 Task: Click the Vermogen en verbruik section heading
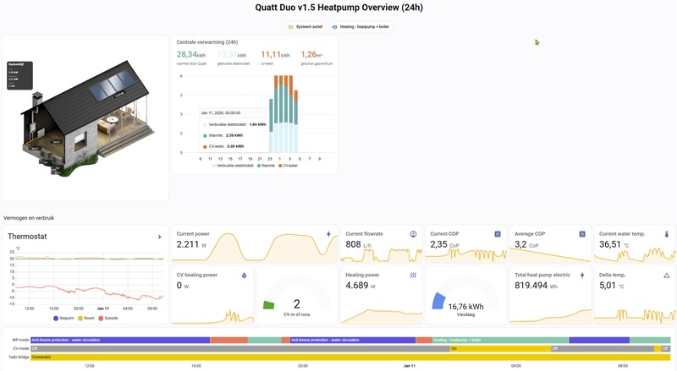[x=29, y=218]
